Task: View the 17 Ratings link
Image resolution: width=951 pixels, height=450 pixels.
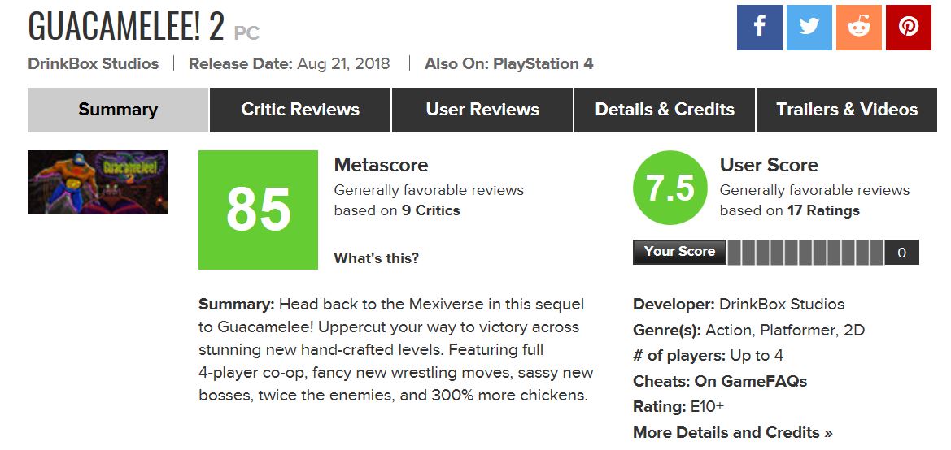Action: tap(823, 210)
